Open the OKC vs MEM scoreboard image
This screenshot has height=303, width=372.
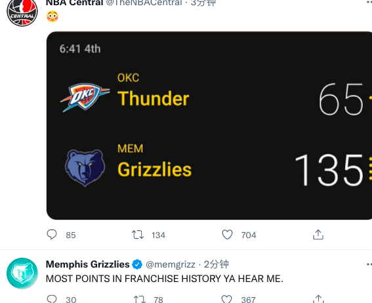point(209,125)
